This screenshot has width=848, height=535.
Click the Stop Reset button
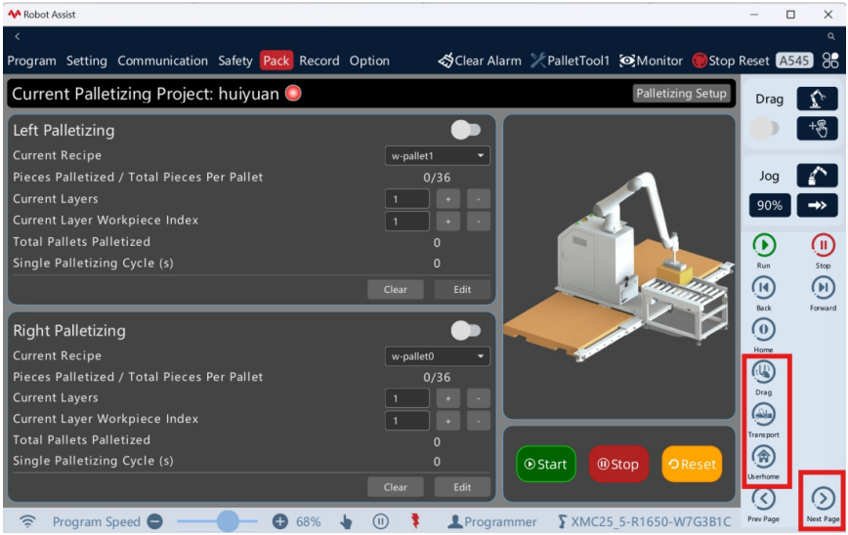click(731, 61)
